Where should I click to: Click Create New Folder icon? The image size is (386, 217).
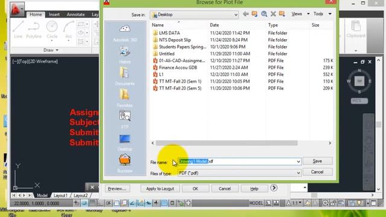pyautogui.click(x=282, y=14)
